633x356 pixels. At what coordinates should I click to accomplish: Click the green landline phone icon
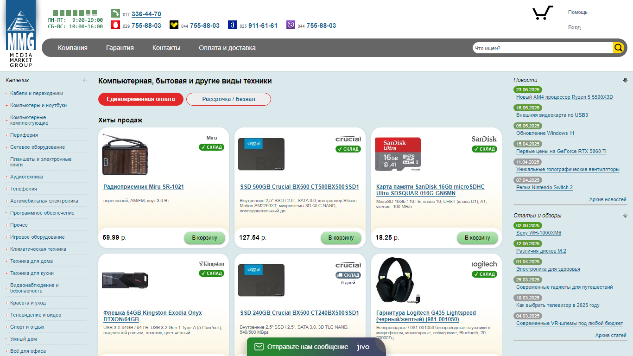(115, 13)
